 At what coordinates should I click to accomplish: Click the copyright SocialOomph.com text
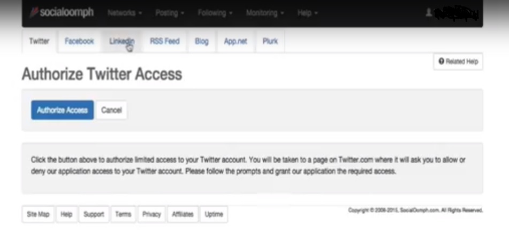pyautogui.click(x=415, y=210)
